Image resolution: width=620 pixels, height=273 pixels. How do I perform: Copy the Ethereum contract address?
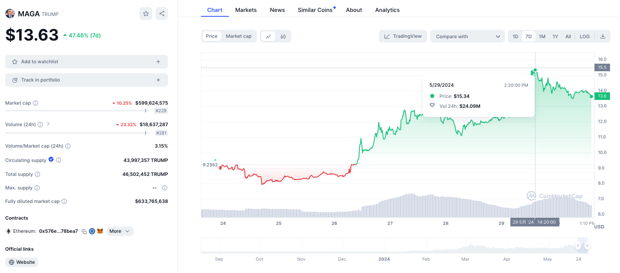pos(84,231)
